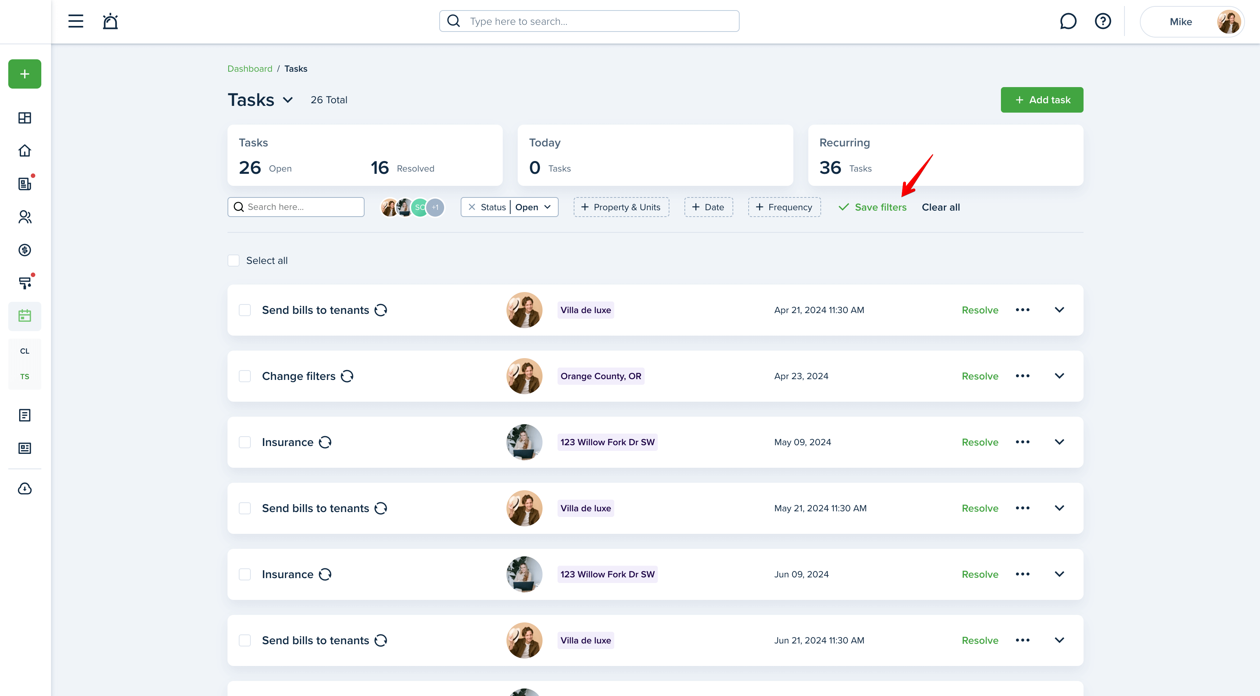Screen dimensions: 1260x696
Task: Open the maintenance paint roller icon
Action: 24,283
